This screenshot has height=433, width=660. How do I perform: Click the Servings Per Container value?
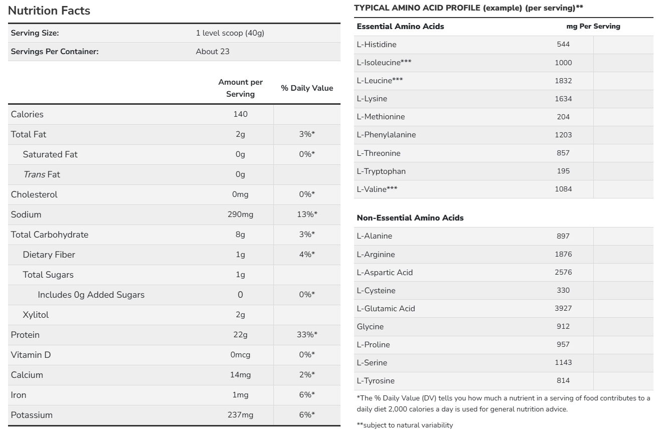(x=213, y=52)
